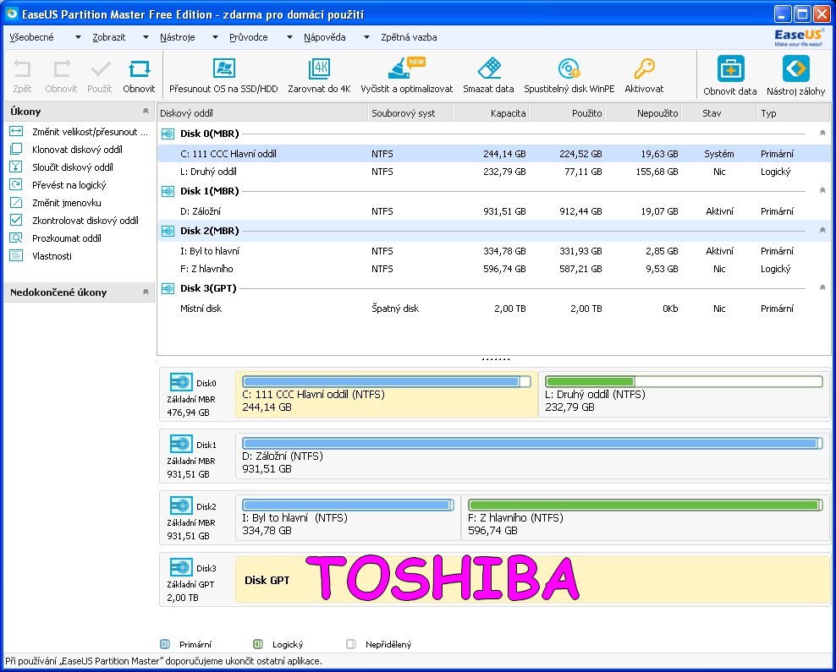Select the Zarovnat do 4K tool
The width and height of the screenshot is (836, 672).
coord(319,69)
